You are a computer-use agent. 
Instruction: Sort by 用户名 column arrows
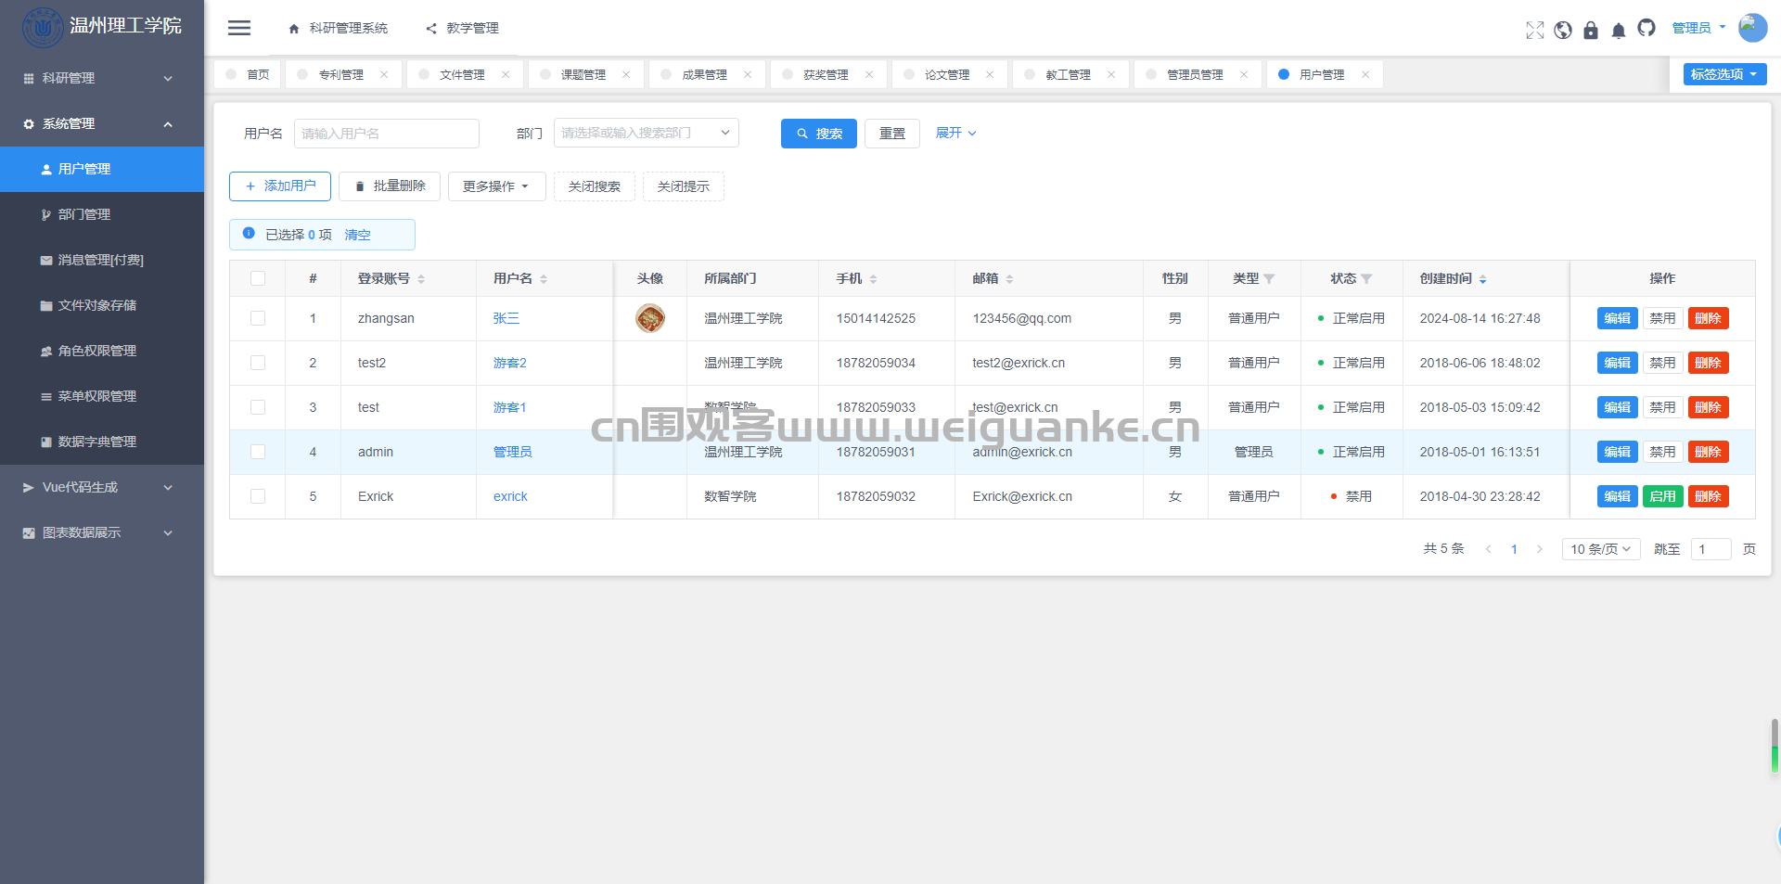(x=544, y=278)
